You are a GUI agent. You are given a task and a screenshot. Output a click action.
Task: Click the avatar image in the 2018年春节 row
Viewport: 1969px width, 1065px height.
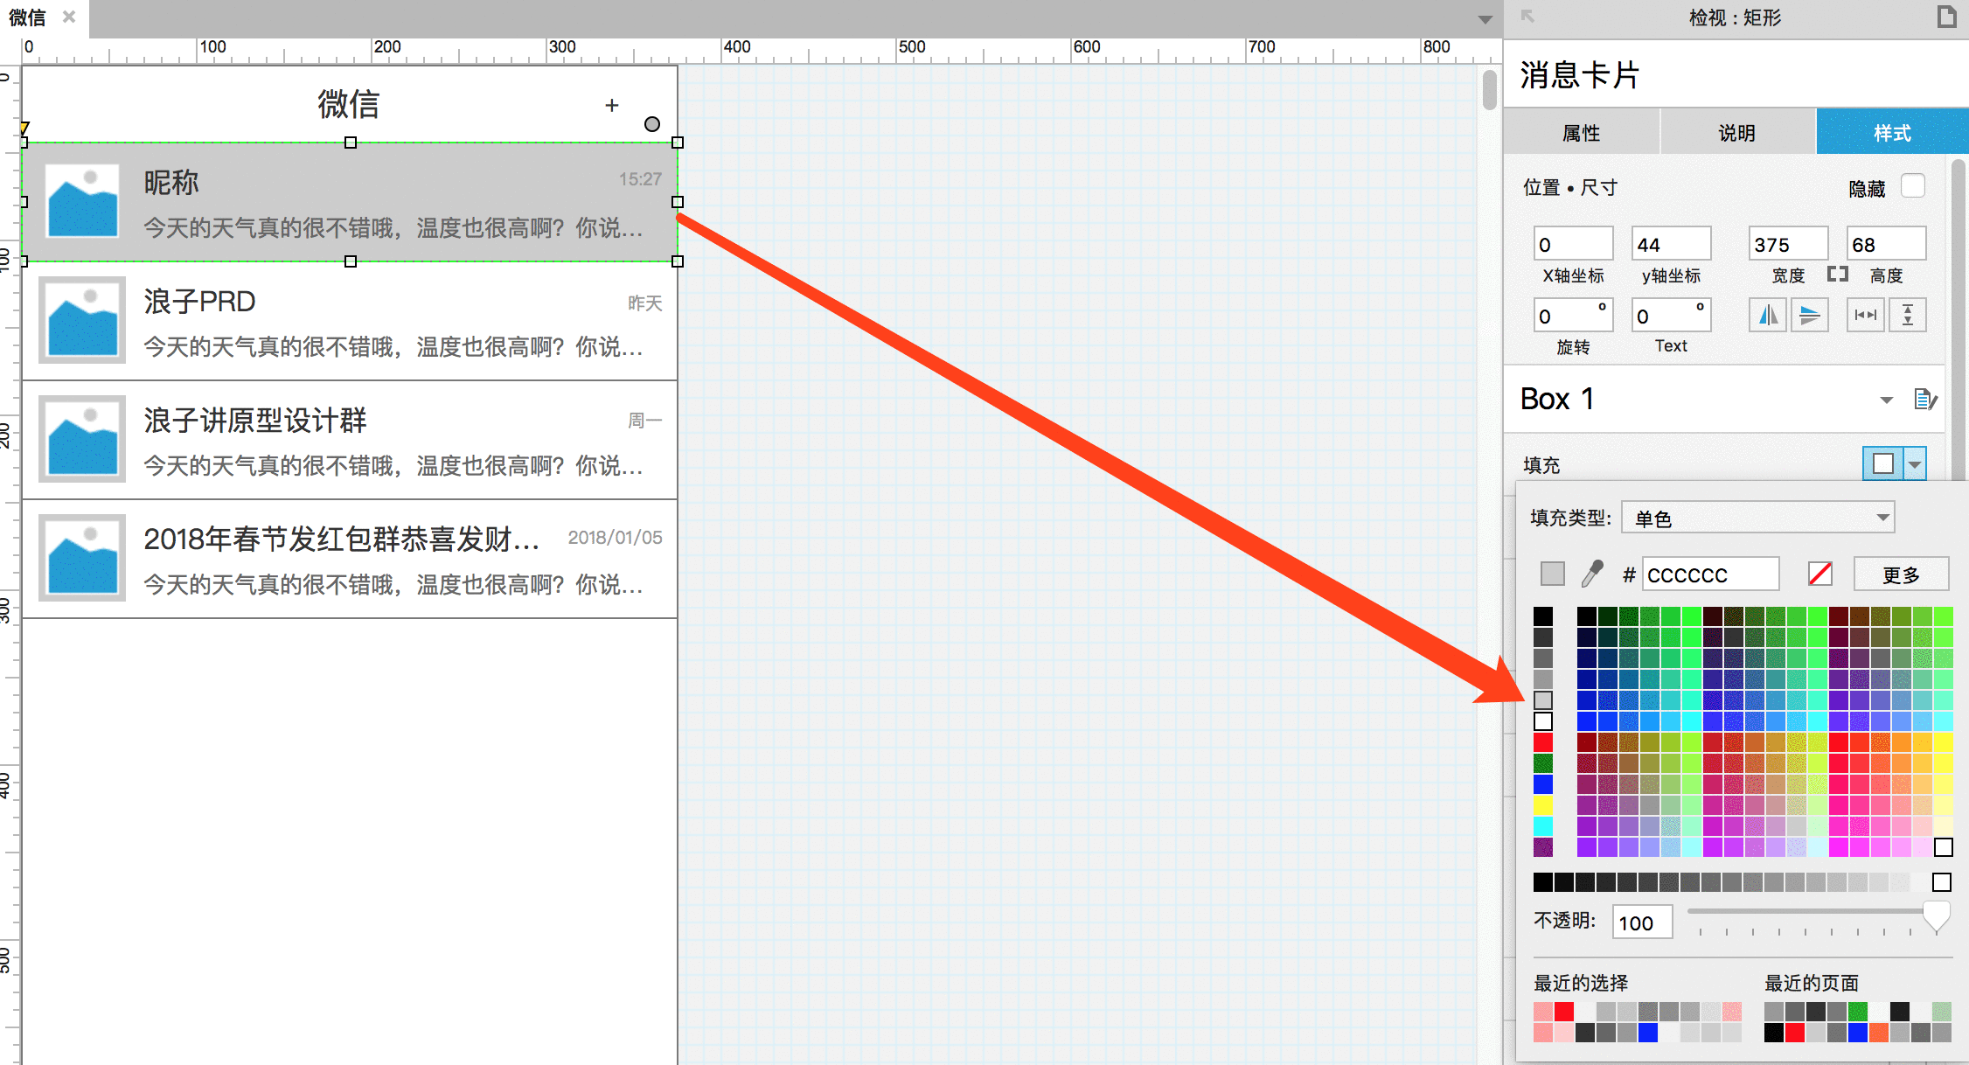[x=82, y=558]
